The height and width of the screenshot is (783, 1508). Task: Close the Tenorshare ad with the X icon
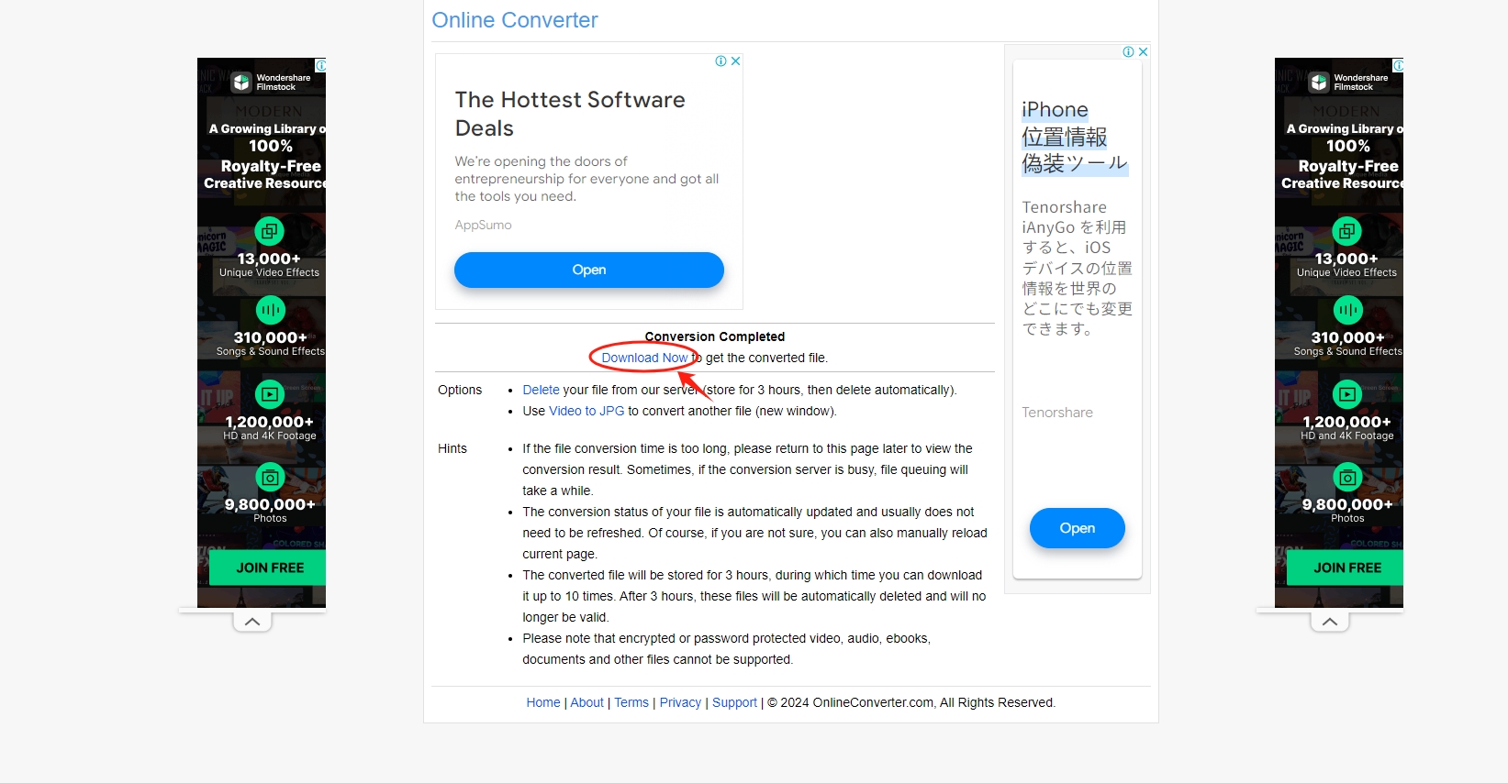pos(1143,52)
